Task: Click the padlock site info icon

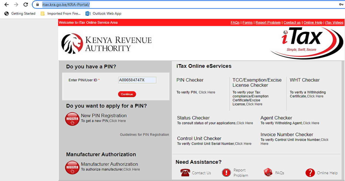Action: click(37, 5)
